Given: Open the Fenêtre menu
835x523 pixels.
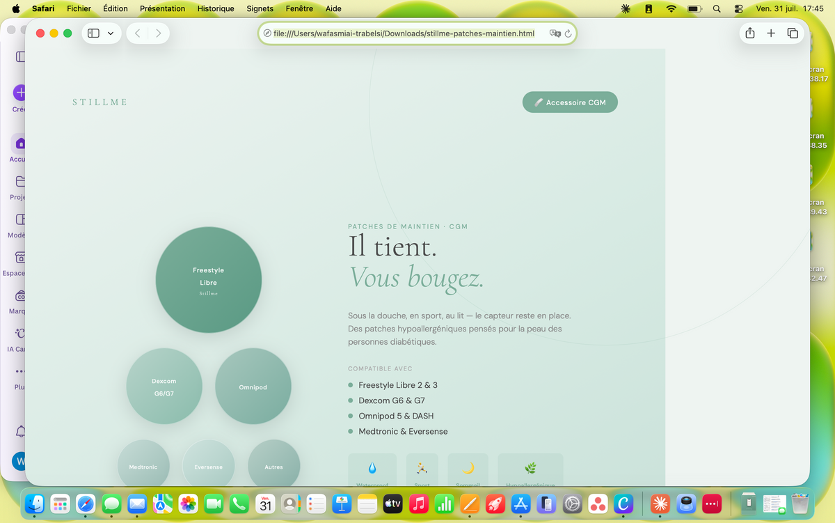Looking at the screenshot, I should coord(299,9).
